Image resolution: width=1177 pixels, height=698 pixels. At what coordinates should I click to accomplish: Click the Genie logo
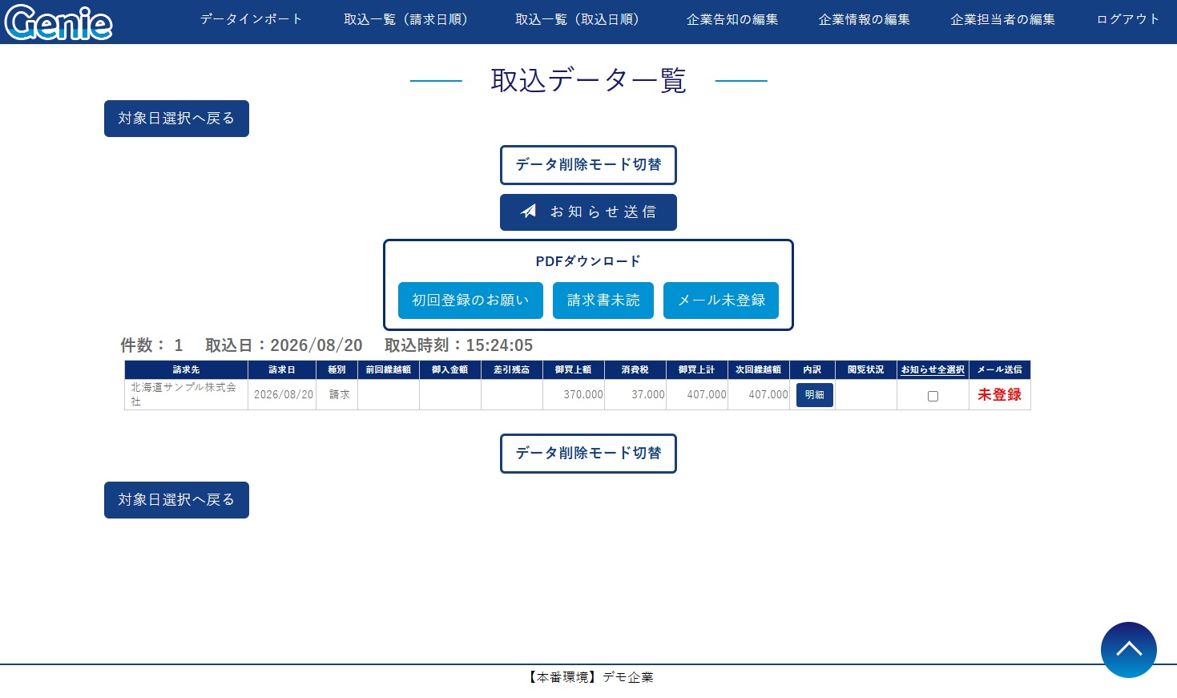point(58,22)
